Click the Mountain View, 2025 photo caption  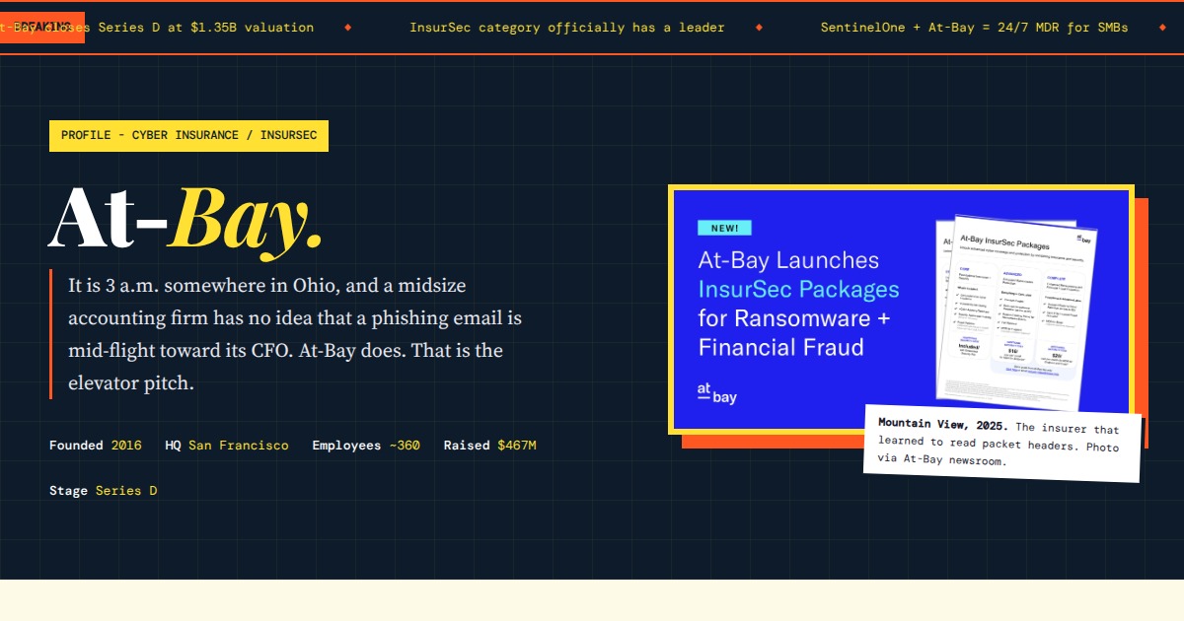point(1002,444)
